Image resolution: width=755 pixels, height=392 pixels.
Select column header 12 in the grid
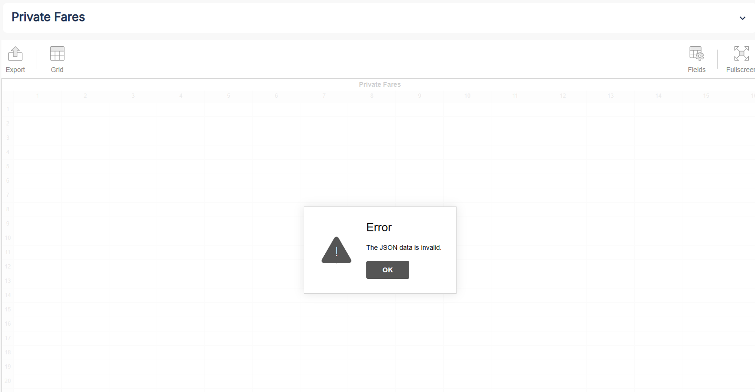[x=563, y=96]
